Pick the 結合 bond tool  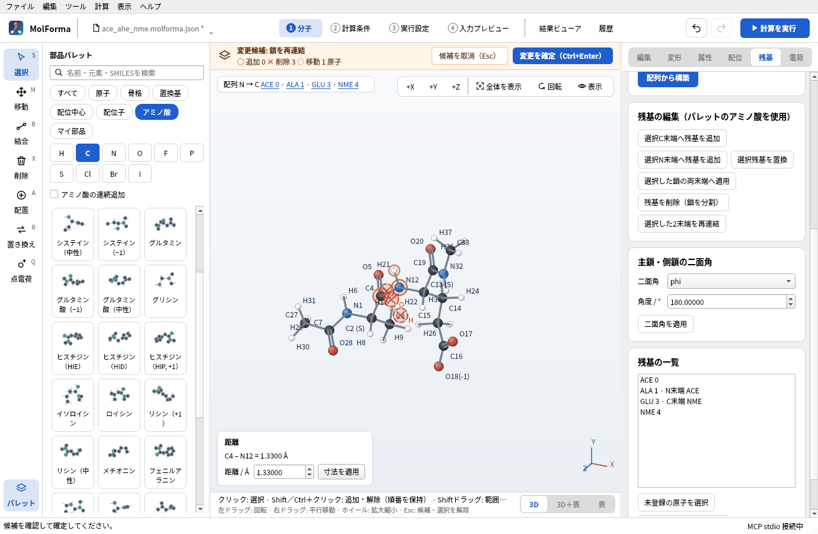[21, 133]
